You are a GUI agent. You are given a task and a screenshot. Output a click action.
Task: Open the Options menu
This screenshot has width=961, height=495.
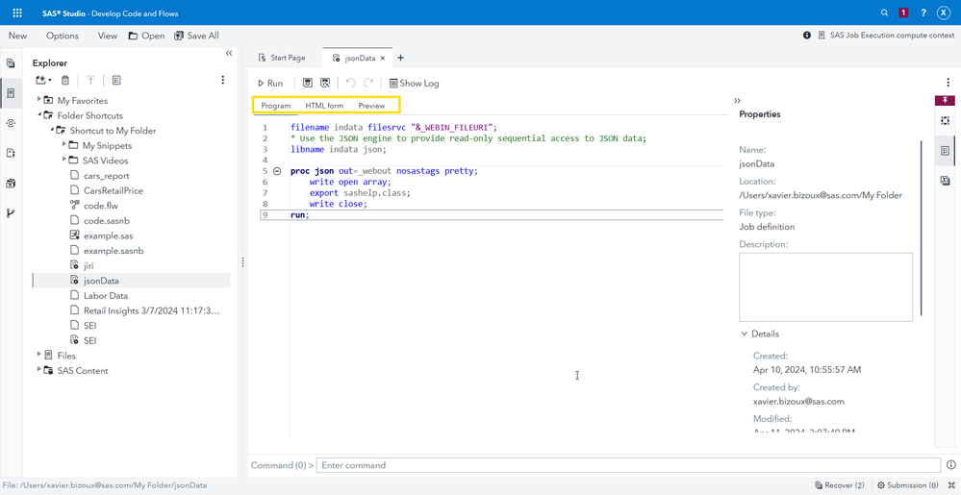point(63,36)
